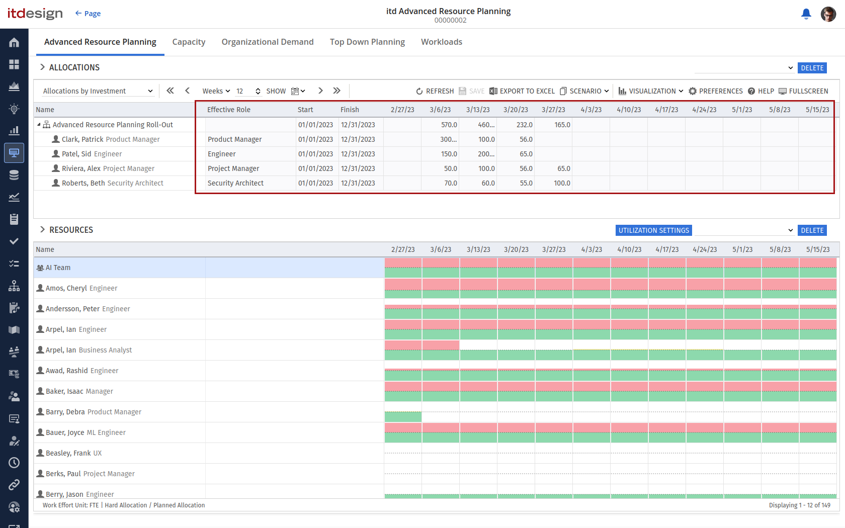This screenshot has width=845, height=528.
Task: Click Arpel, Ian Business Analyst 3/6/23 bar
Action: 441,350
